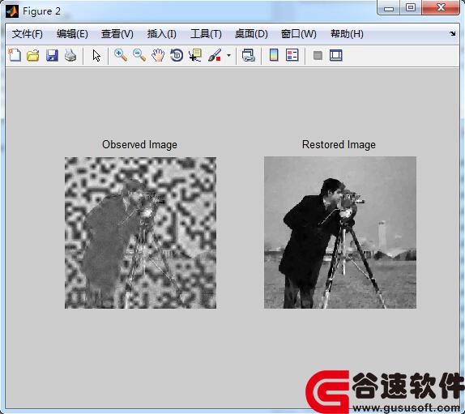465x414 pixels.
Task: Activate the Zoom Out magnifier tool
Action: click(139, 55)
